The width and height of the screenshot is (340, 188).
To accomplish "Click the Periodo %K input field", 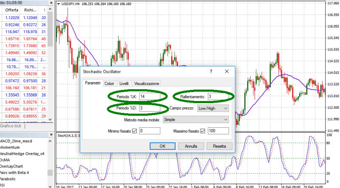I will (x=149, y=97).
